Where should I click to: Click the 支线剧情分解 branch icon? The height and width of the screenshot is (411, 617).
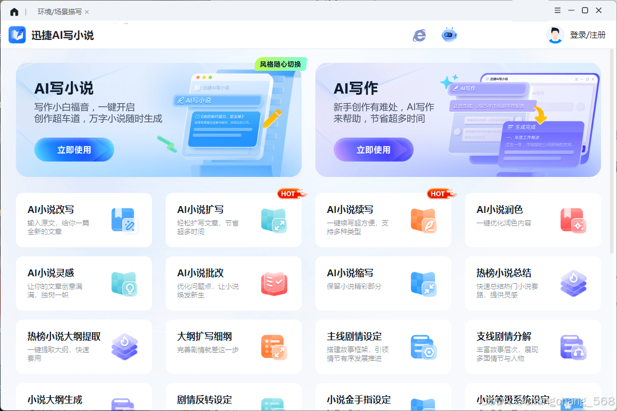[x=574, y=347]
